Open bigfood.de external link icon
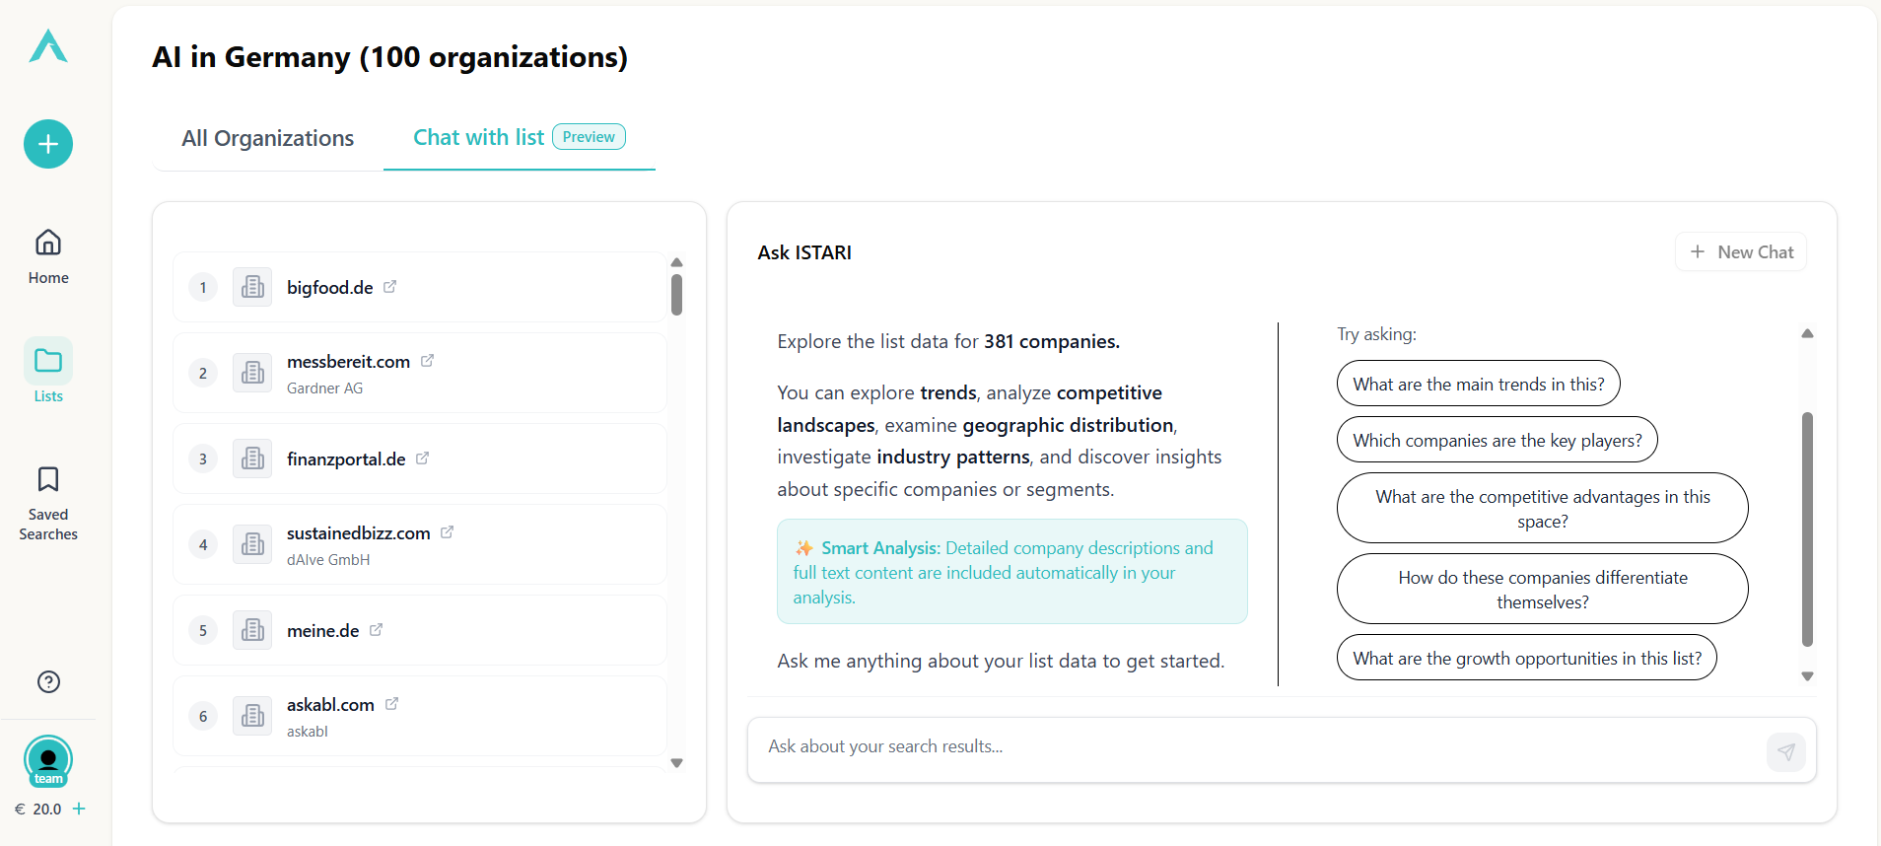Screen dimensions: 1881x846 pos(389,287)
